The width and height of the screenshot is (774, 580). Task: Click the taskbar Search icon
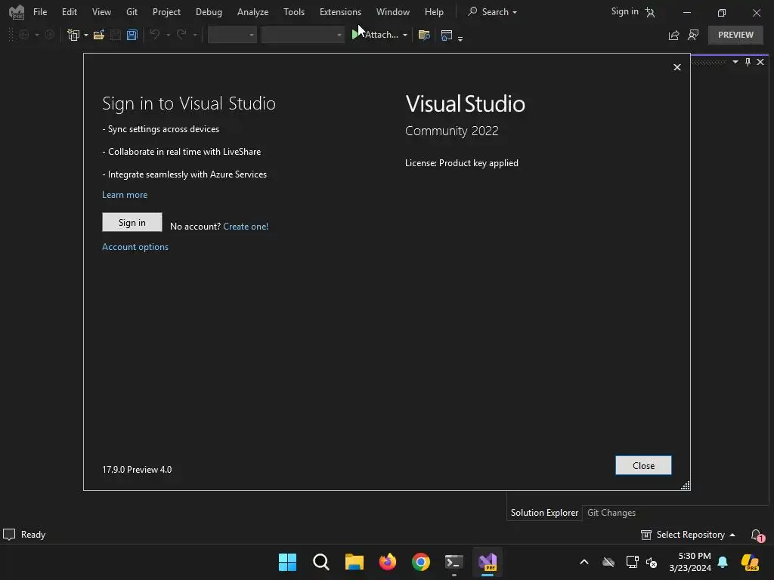tap(320, 562)
